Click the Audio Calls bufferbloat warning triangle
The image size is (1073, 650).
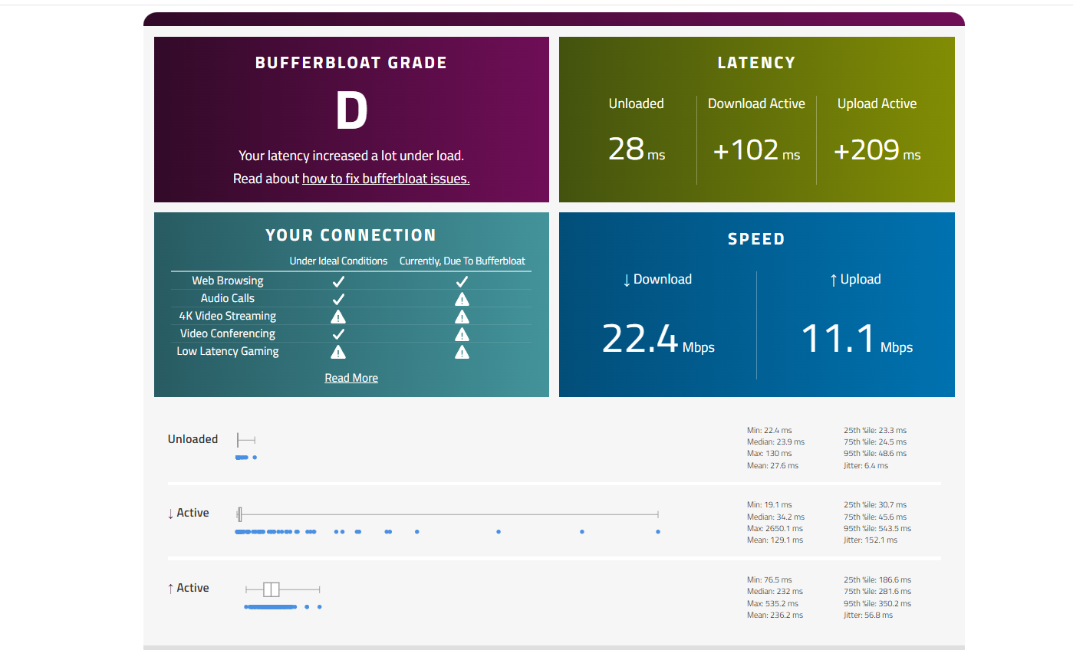(462, 299)
